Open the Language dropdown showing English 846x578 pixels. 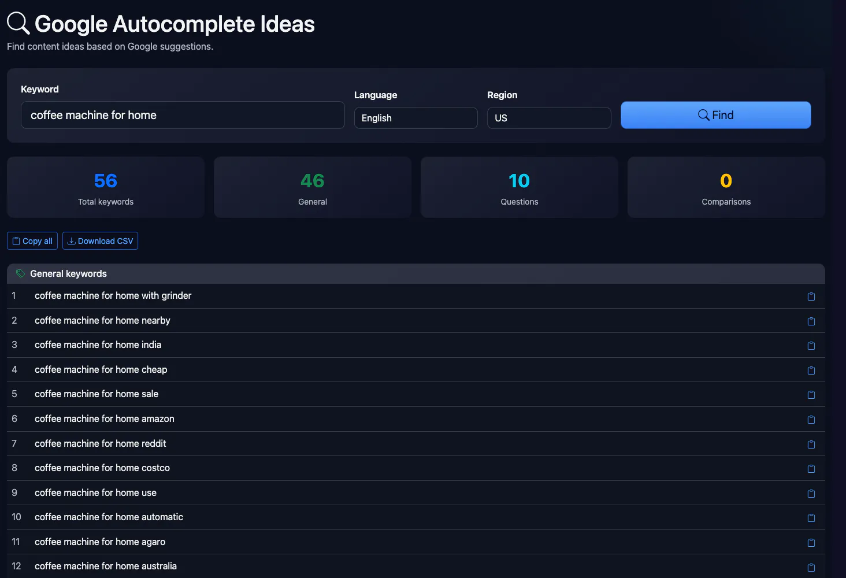416,118
